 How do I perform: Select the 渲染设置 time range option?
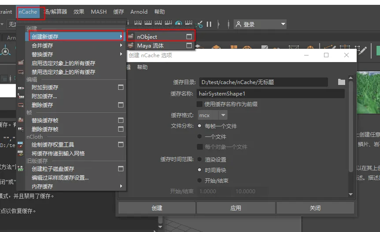[x=200, y=159]
